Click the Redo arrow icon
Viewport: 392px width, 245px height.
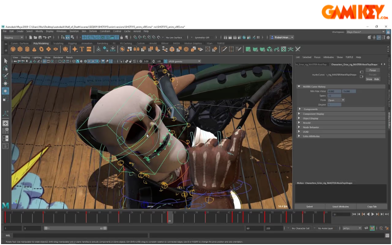[x=49, y=38]
